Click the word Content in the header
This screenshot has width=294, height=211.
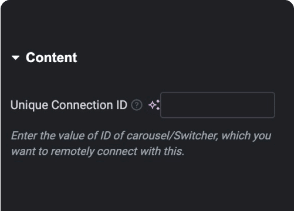pyautogui.click(x=52, y=57)
